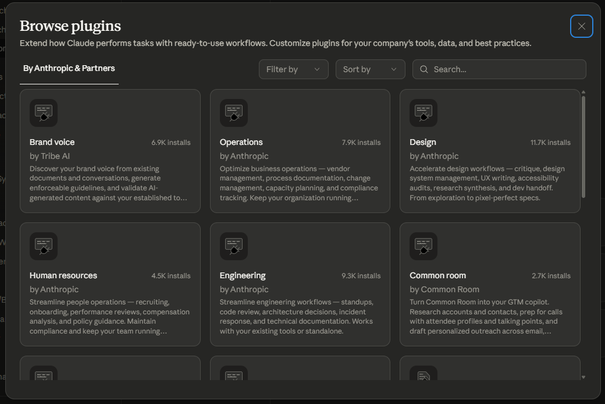605x404 pixels.
Task: Click the Operations plugin icon
Action: pos(234,113)
